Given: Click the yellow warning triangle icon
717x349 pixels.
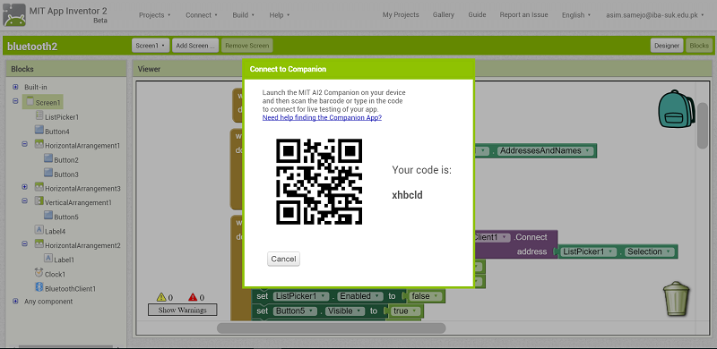Looking at the screenshot, I should coord(161,297).
